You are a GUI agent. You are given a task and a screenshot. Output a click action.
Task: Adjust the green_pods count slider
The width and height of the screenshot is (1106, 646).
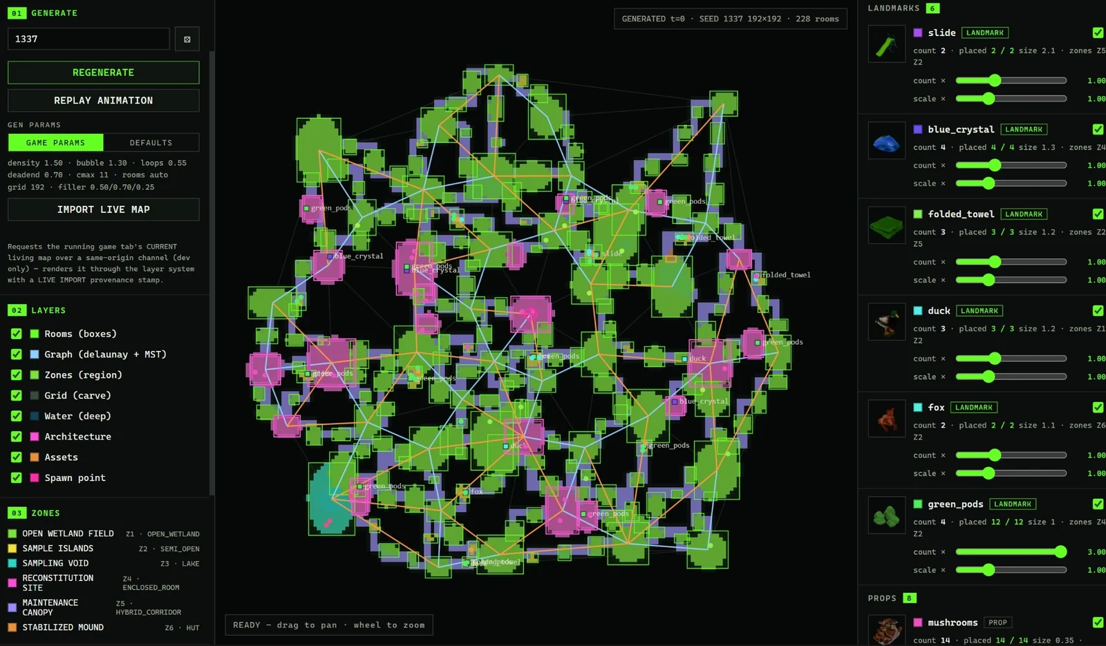coord(1011,552)
